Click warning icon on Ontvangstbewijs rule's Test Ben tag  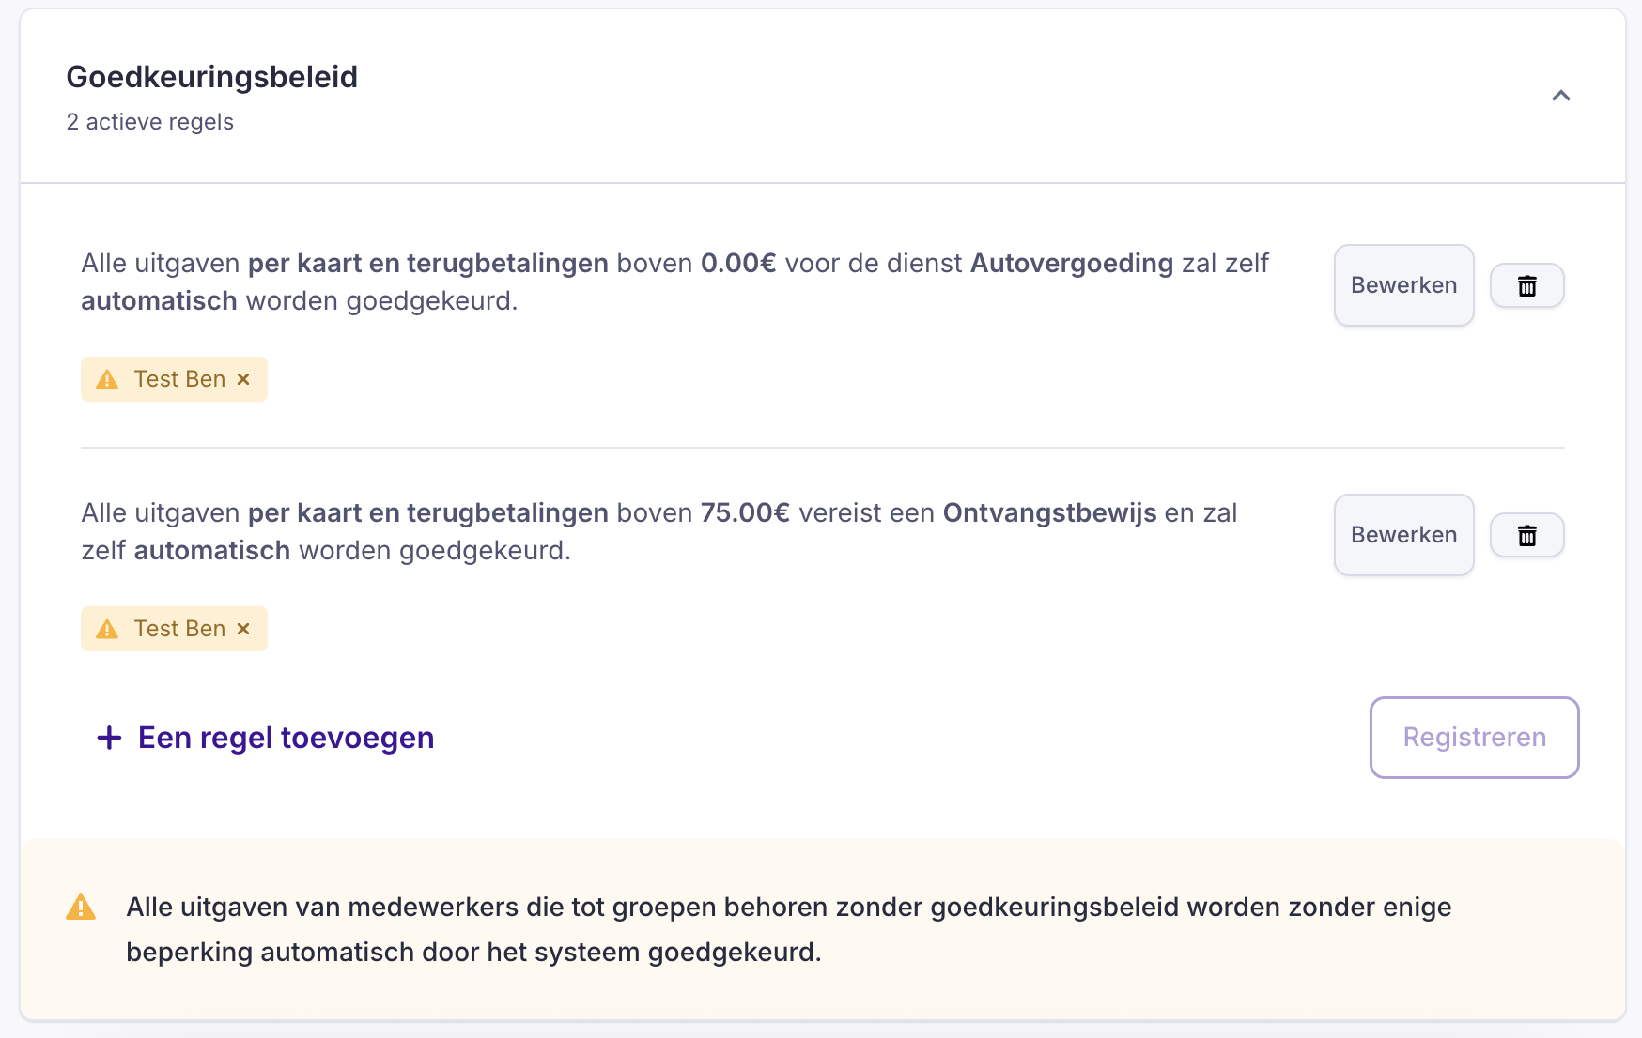[x=108, y=629]
